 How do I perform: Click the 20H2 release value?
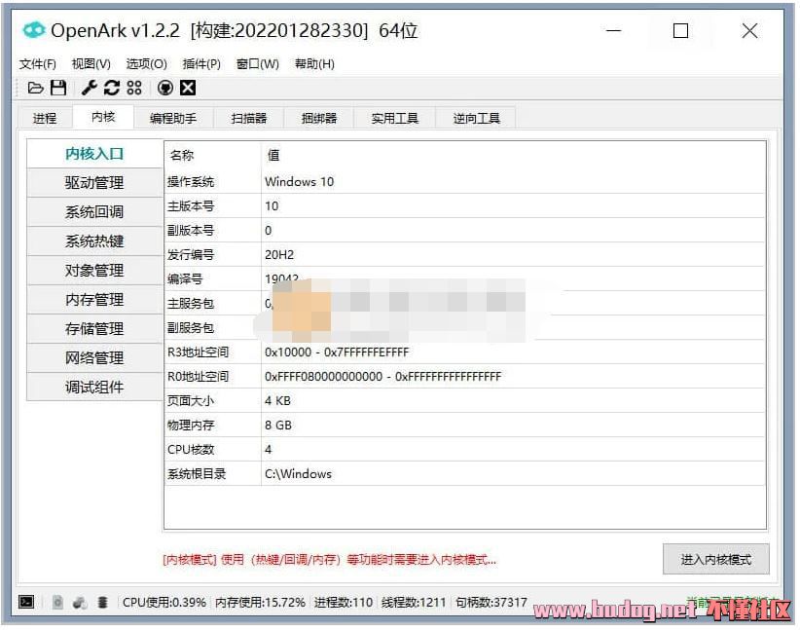point(279,255)
